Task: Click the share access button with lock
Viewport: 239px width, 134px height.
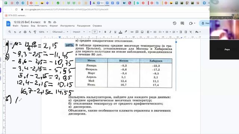Action: click(x=205, y=23)
